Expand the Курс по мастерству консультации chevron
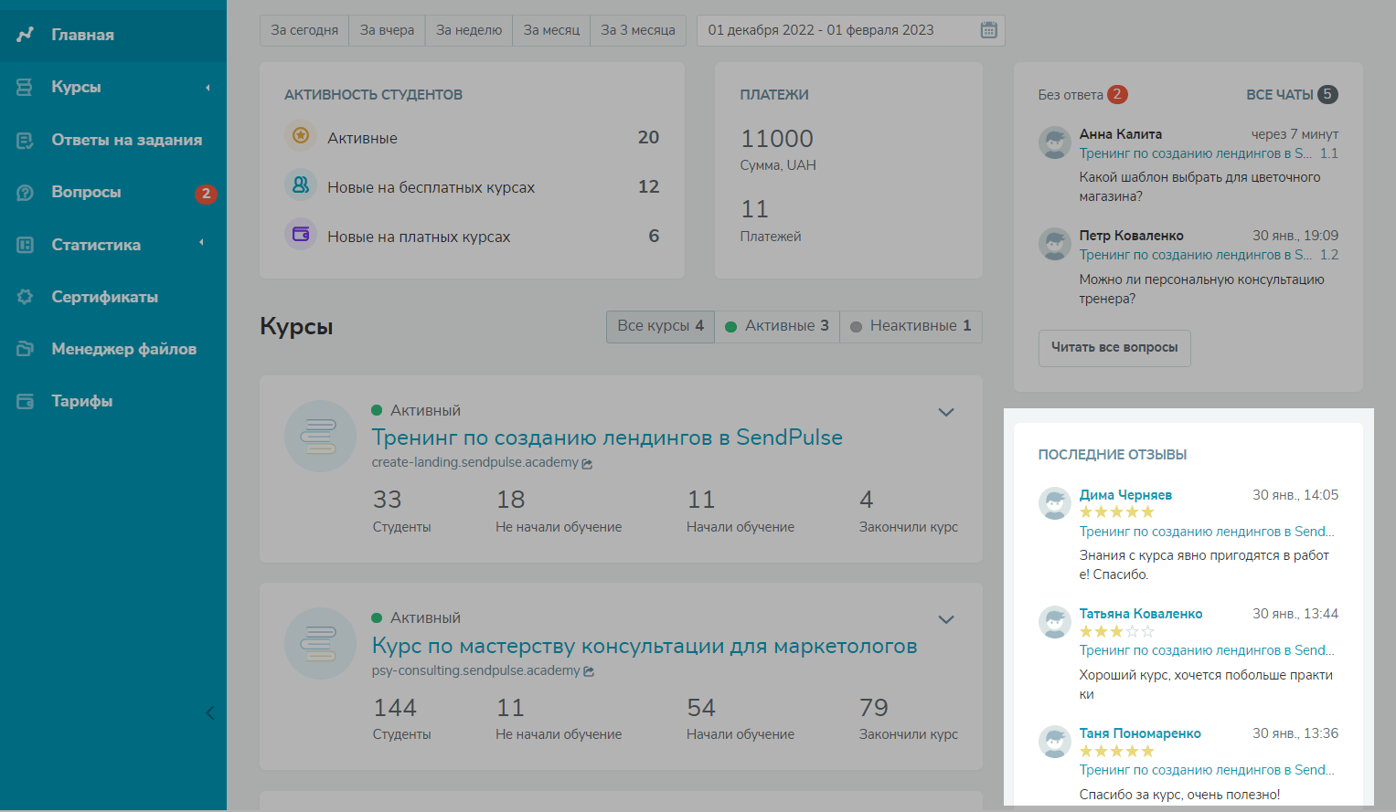The width and height of the screenshot is (1396, 812). point(946,619)
